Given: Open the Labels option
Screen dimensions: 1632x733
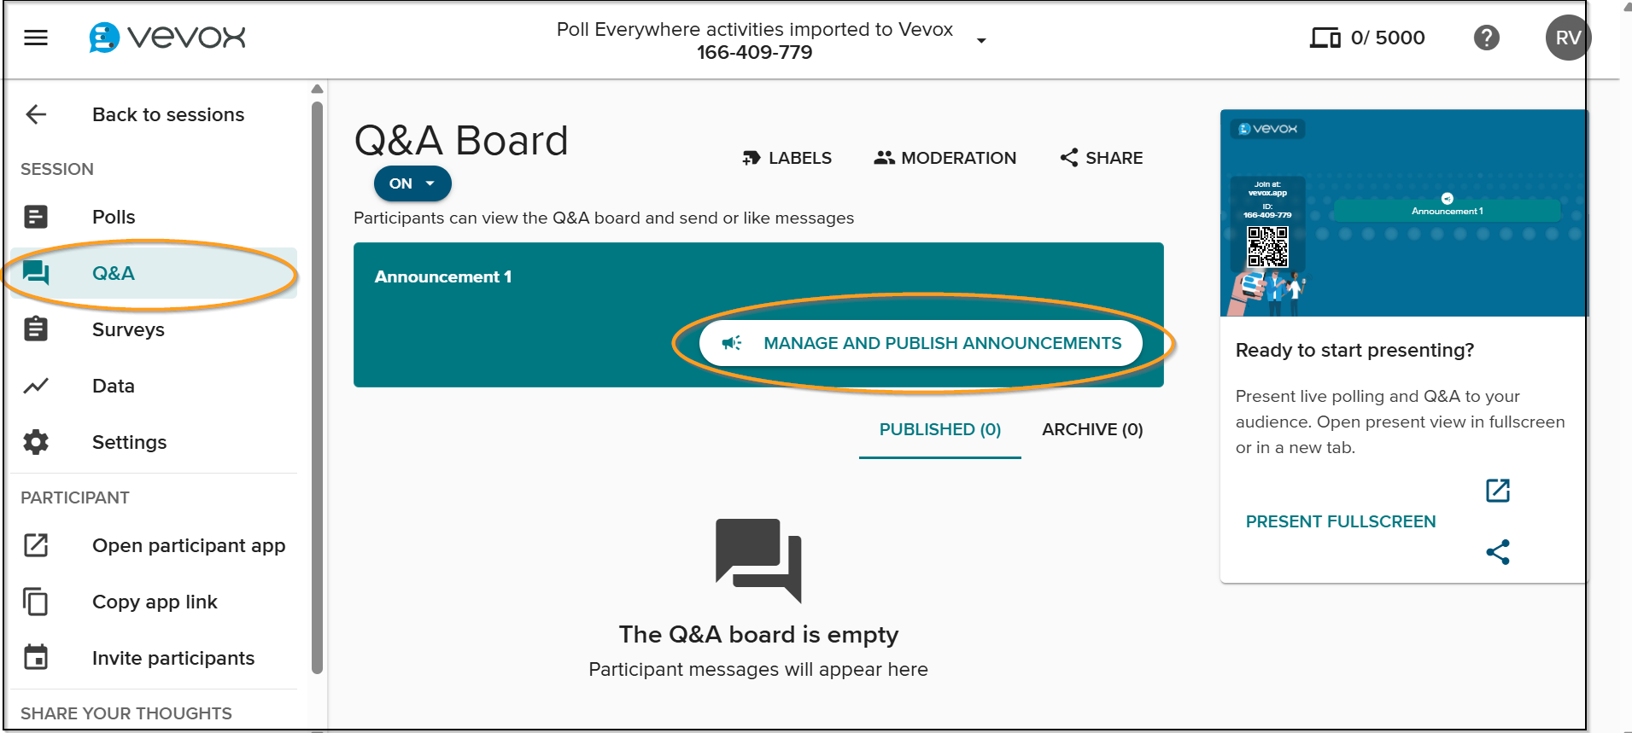Looking at the screenshot, I should point(787,158).
